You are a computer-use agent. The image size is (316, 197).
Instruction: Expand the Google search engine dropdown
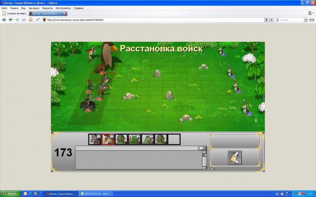tap(305, 20)
